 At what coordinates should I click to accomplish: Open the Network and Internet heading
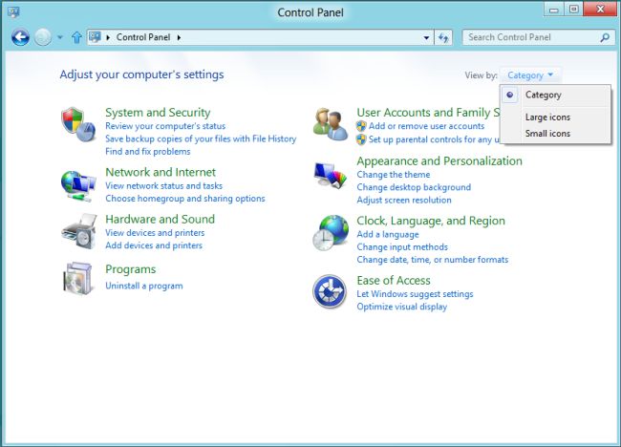click(161, 172)
